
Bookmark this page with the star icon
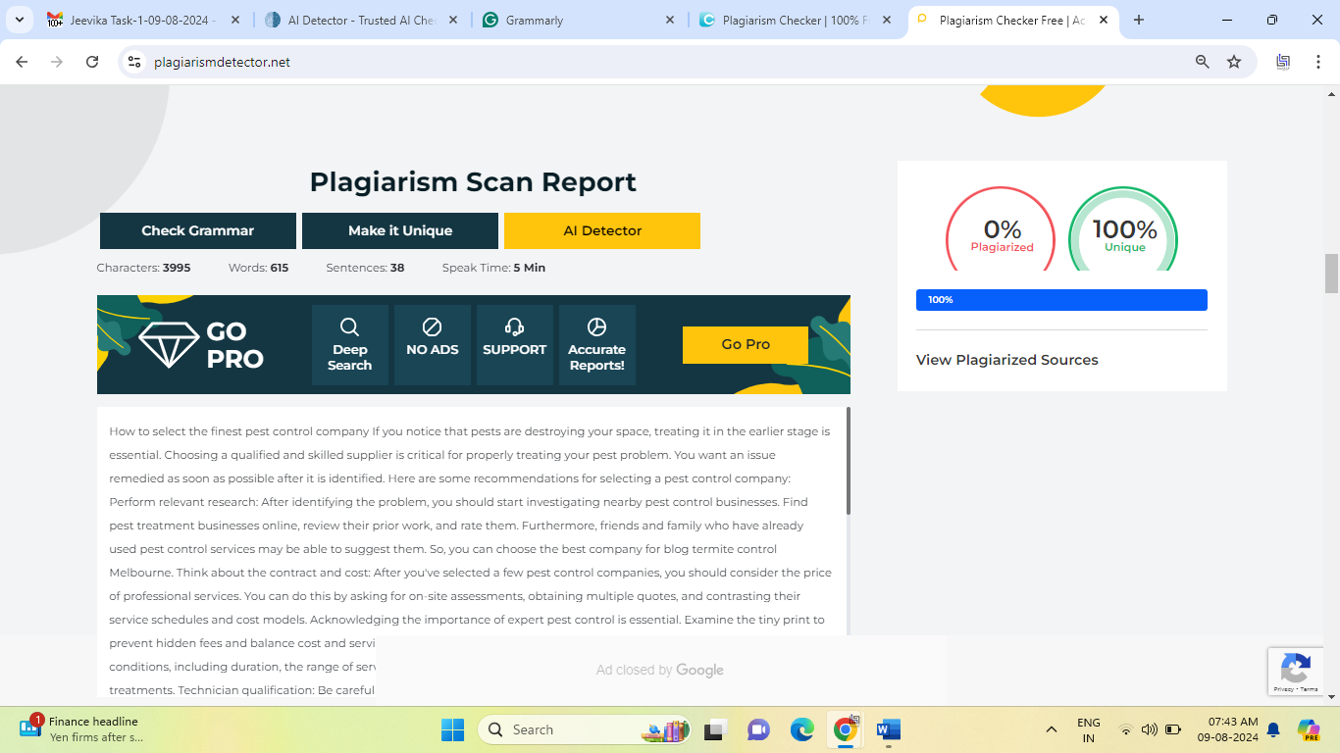click(x=1234, y=62)
